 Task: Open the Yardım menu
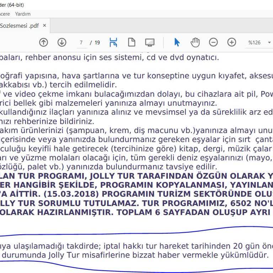coord(23,14)
